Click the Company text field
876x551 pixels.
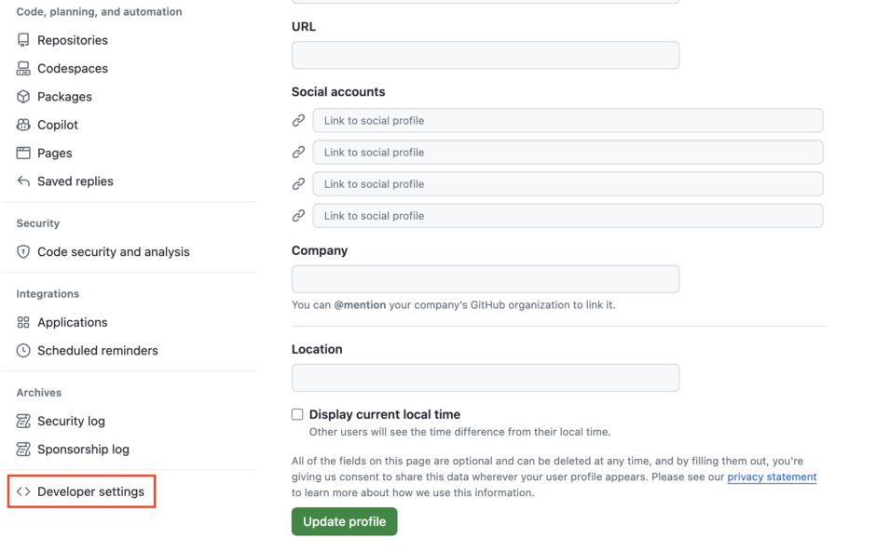[x=485, y=278]
